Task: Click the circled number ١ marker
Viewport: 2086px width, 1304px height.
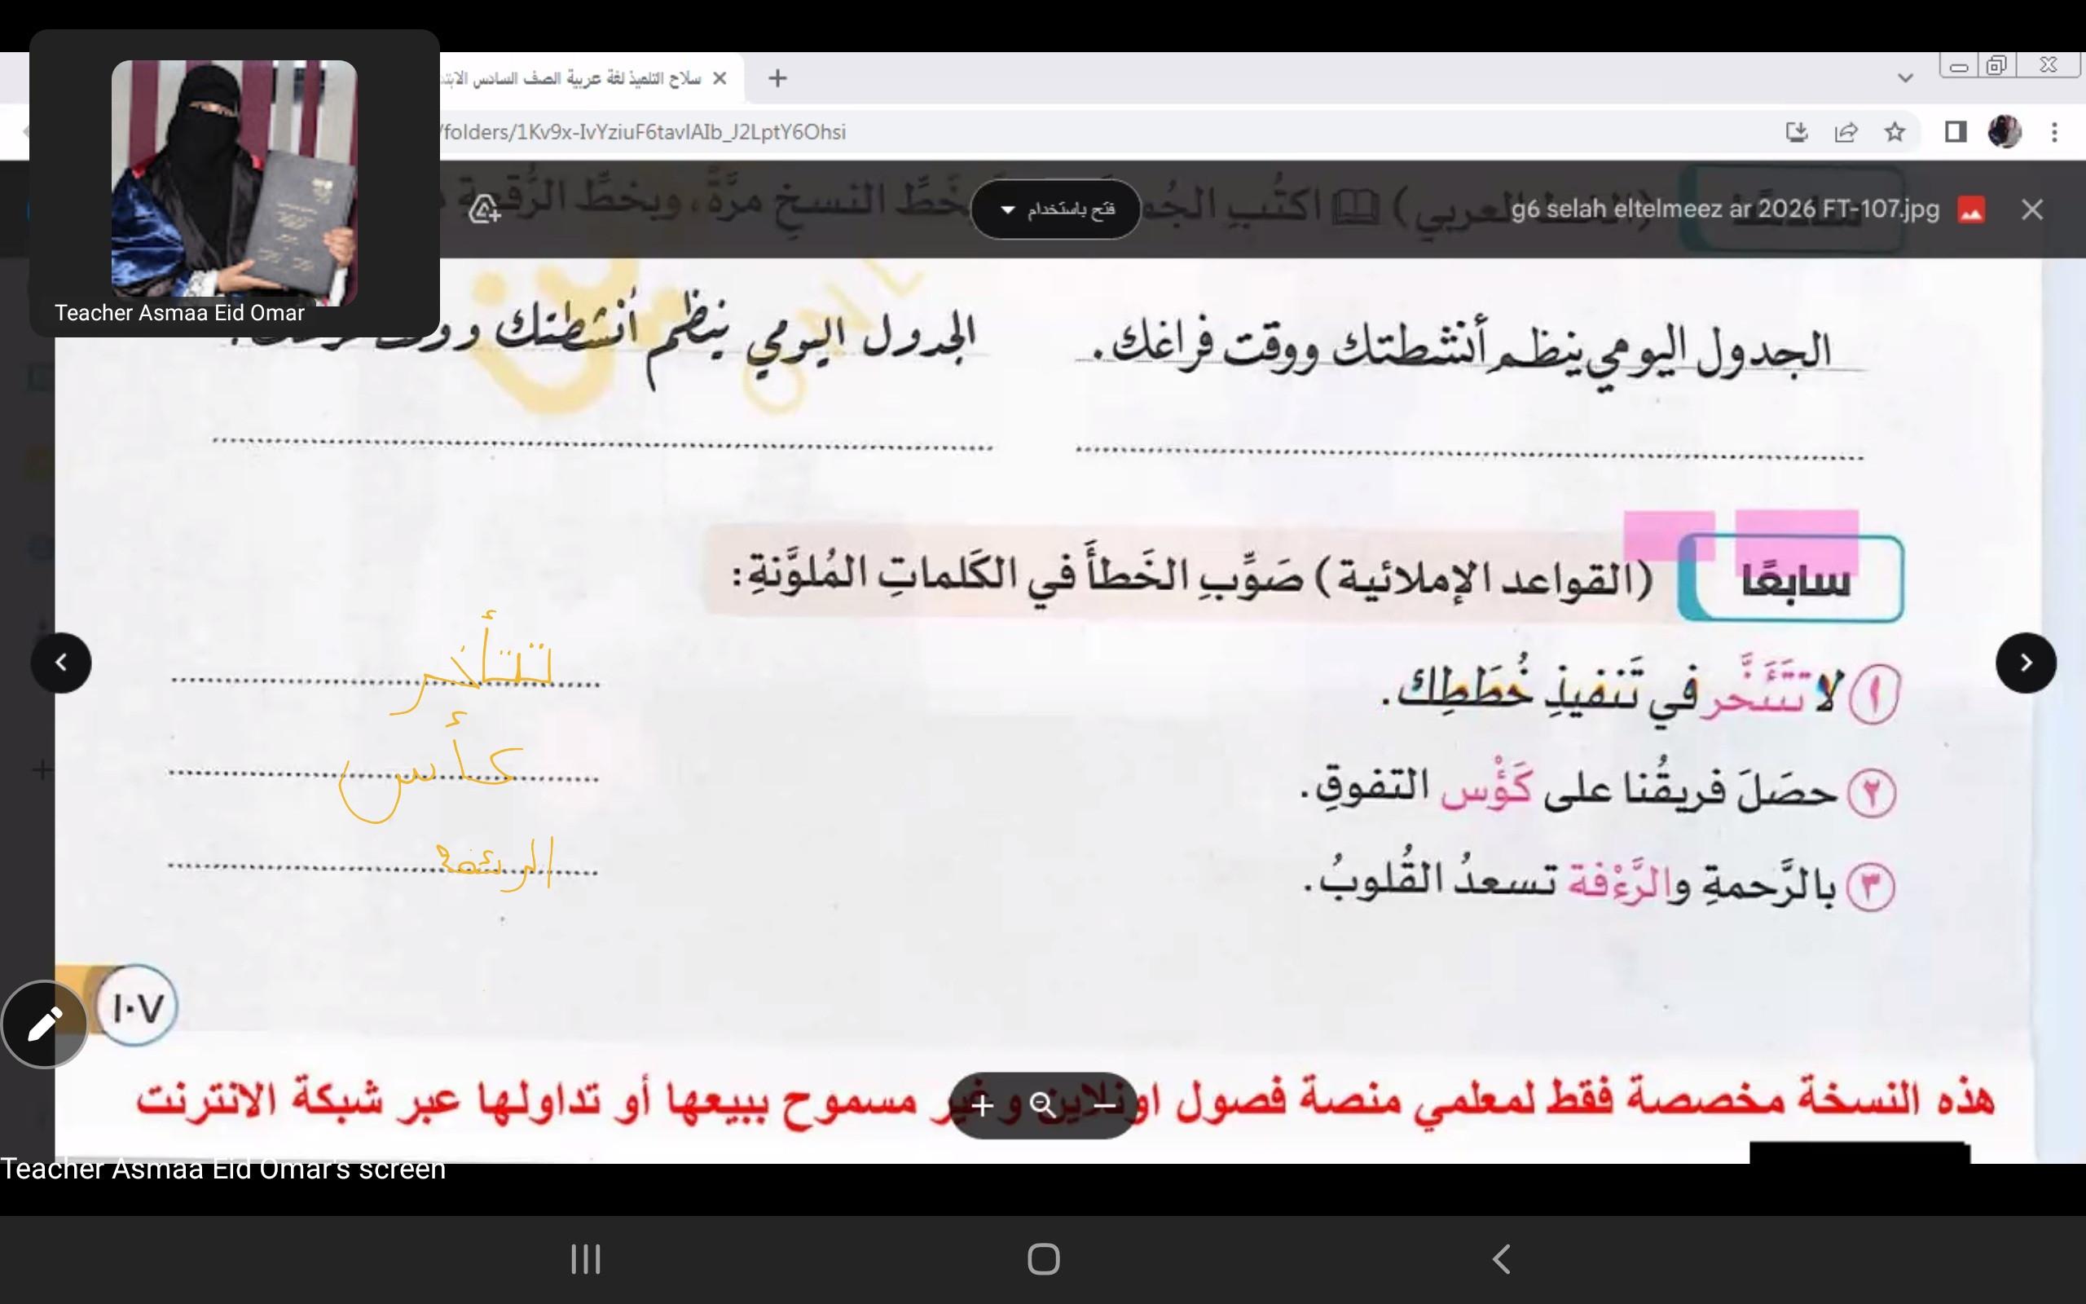Action: (x=1874, y=695)
